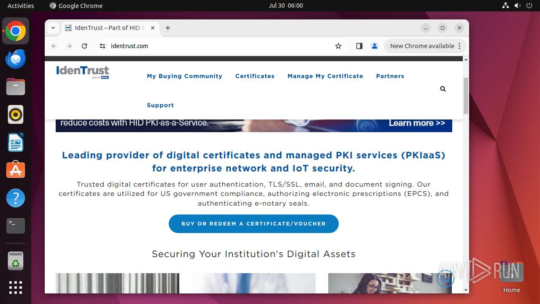This screenshot has width=540, height=304.
Task: Launch LibreOffice Writer from the dock
Action: [x=16, y=143]
